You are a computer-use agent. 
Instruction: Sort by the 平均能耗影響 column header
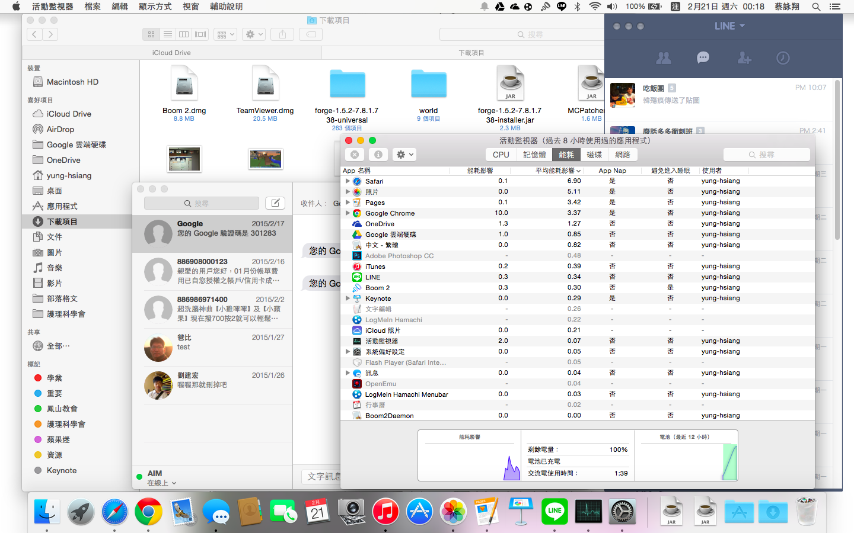tap(556, 171)
